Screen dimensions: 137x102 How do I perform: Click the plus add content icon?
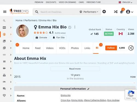coord(104,12)
